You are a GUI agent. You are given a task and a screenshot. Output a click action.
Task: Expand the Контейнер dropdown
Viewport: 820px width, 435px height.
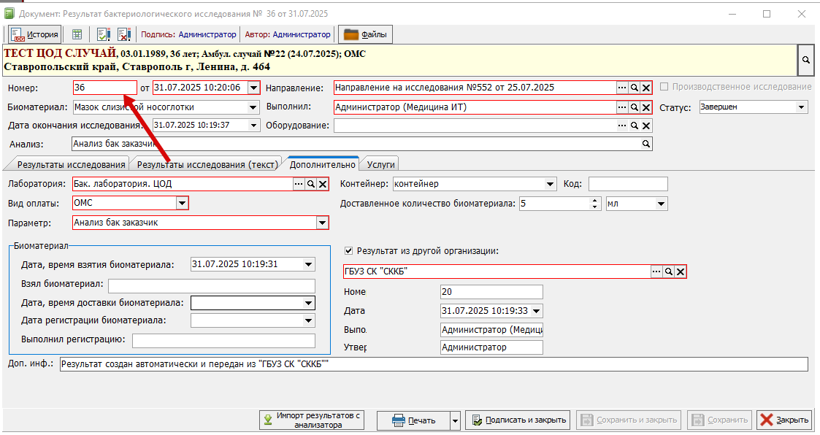pyautogui.click(x=550, y=184)
